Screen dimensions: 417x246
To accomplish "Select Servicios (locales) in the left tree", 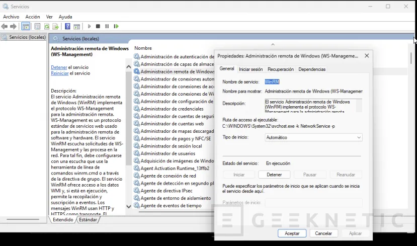I will pos(24,37).
